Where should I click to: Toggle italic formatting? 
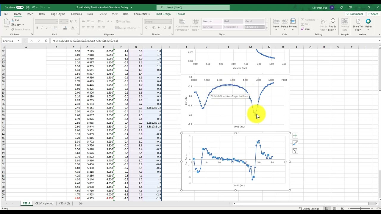[42, 28]
